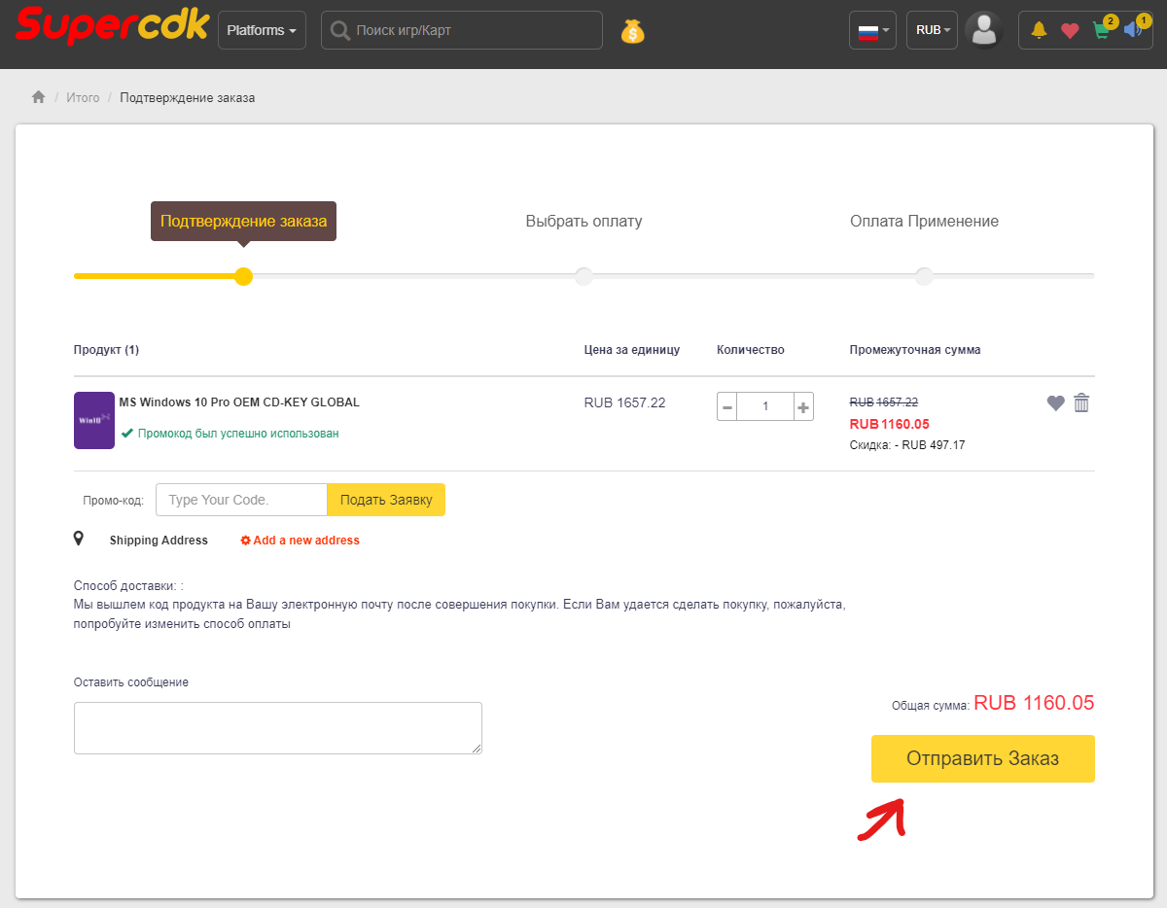1167x908 pixels.
Task: Open the Platforms dropdown menu
Action: click(262, 30)
